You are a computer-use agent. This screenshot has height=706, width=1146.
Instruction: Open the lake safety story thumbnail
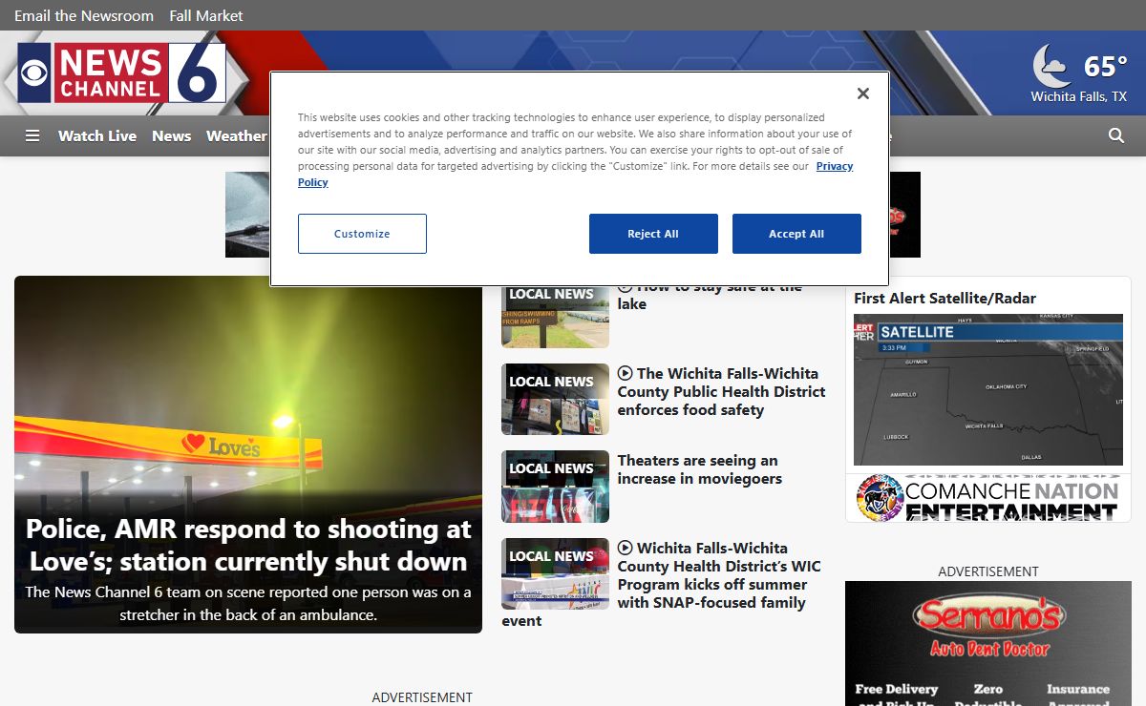[555, 317]
